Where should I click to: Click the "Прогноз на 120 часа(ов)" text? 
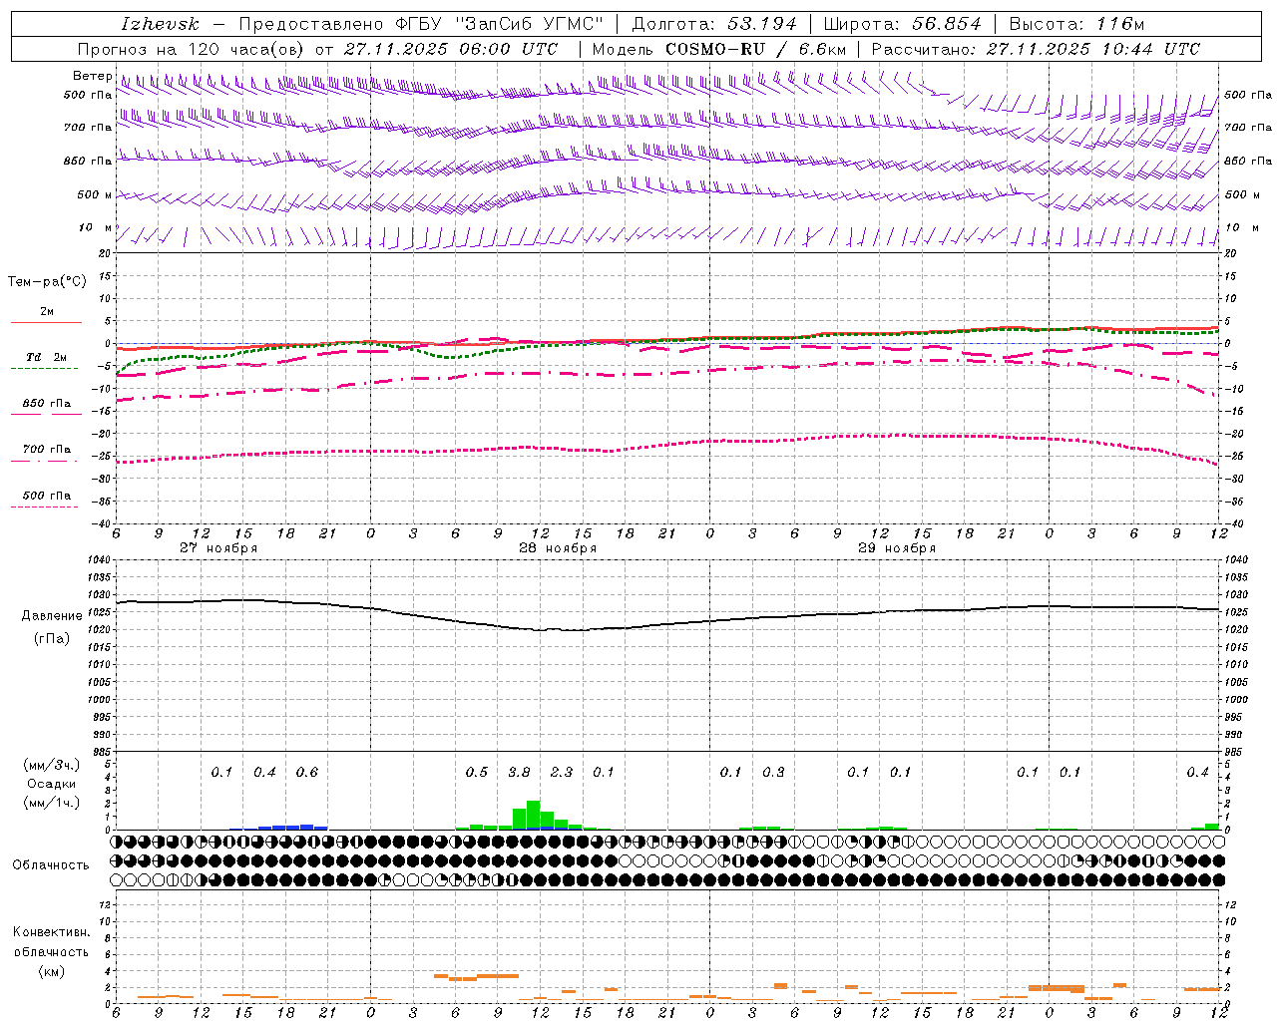click(193, 49)
